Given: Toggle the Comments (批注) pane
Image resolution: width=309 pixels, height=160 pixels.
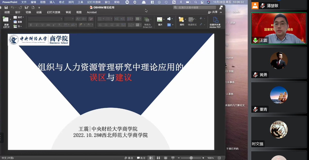Looking at the screenshot, I should coord(141,158).
